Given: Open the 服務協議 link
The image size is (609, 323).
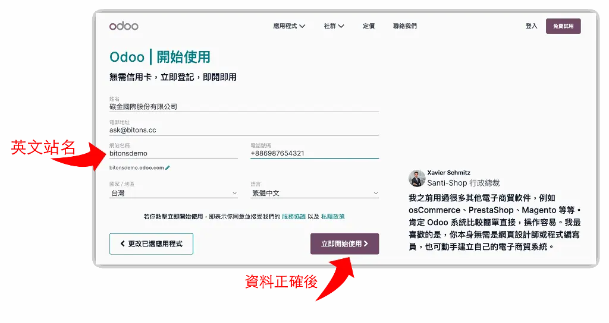Looking at the screenshot, I should (x=294, y=216).
